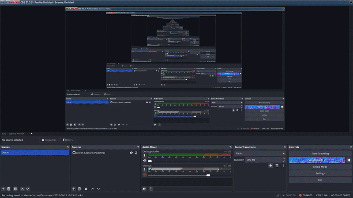
Task: Click the CPU: 1.0% status readout
Action: point(322,195)
